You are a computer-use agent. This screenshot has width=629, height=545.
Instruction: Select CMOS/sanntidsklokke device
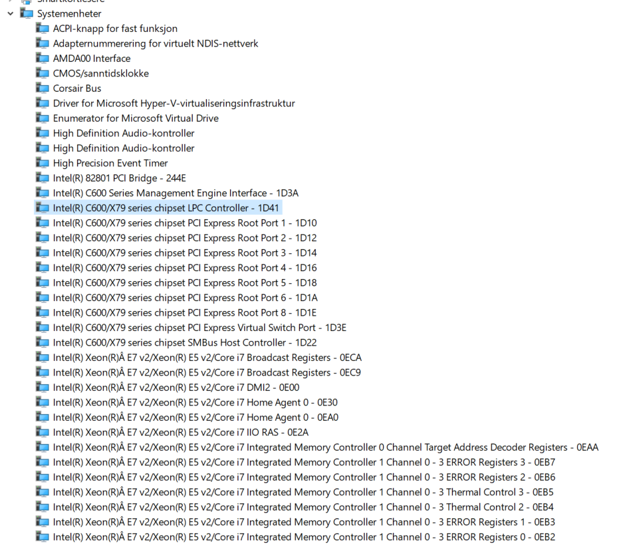101,73
